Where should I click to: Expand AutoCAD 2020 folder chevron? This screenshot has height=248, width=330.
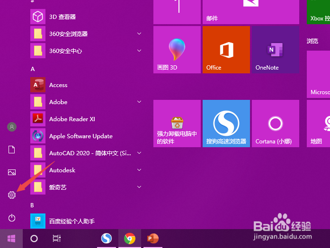139,153
